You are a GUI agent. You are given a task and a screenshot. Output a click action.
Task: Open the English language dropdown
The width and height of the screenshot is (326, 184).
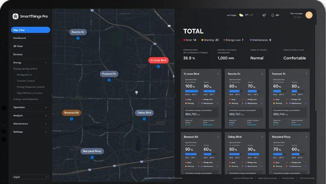click(x=30, y=177)
